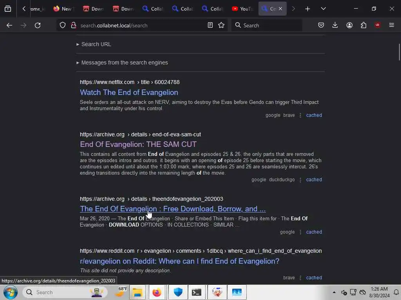Open more options dots for SAM CUT result

300,180
